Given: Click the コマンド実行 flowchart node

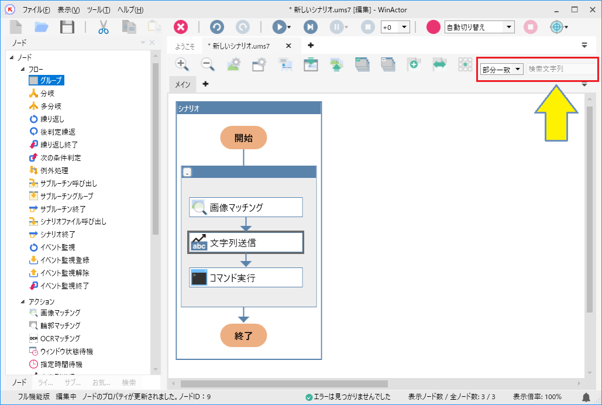Looking at the screenshot, I should click(x=246, y=277).
